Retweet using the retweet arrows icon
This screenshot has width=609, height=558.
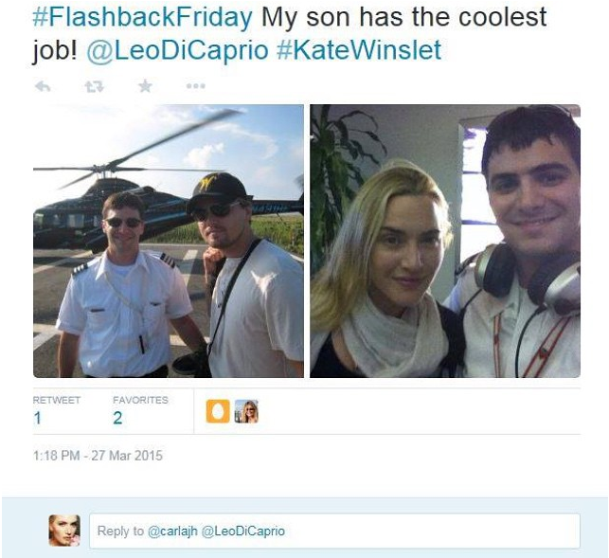coord(95,86)
